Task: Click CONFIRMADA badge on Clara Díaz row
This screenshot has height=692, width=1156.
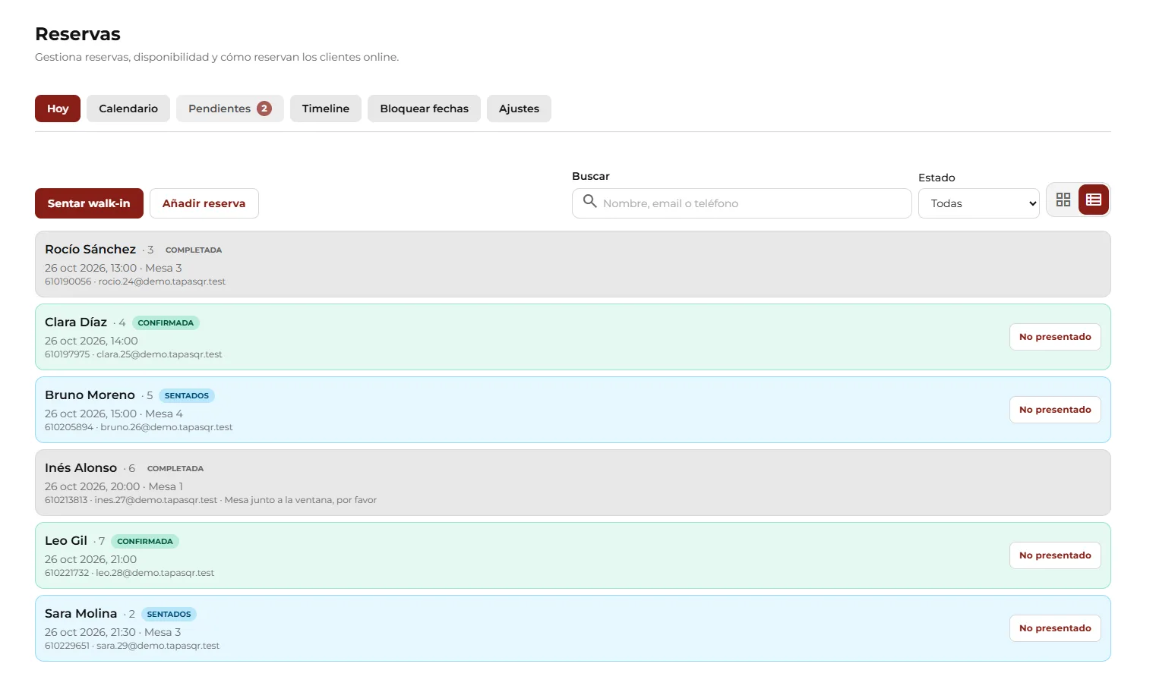Action: pyautogui.click(x=166, y=322)
